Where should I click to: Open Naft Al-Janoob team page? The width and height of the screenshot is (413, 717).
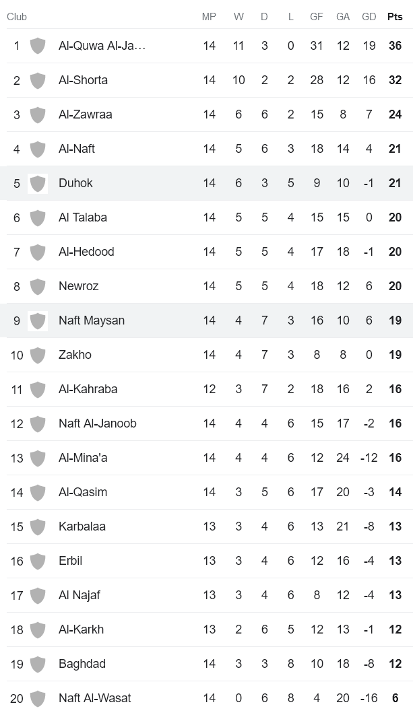(98, 423)
